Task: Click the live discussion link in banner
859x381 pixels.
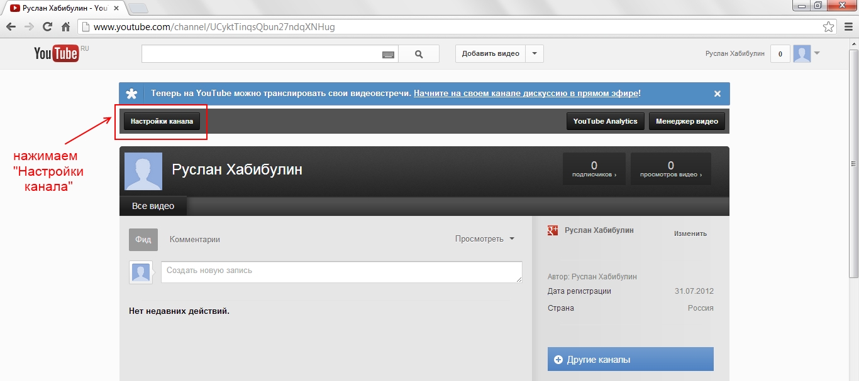Action: tap(526, 93)
